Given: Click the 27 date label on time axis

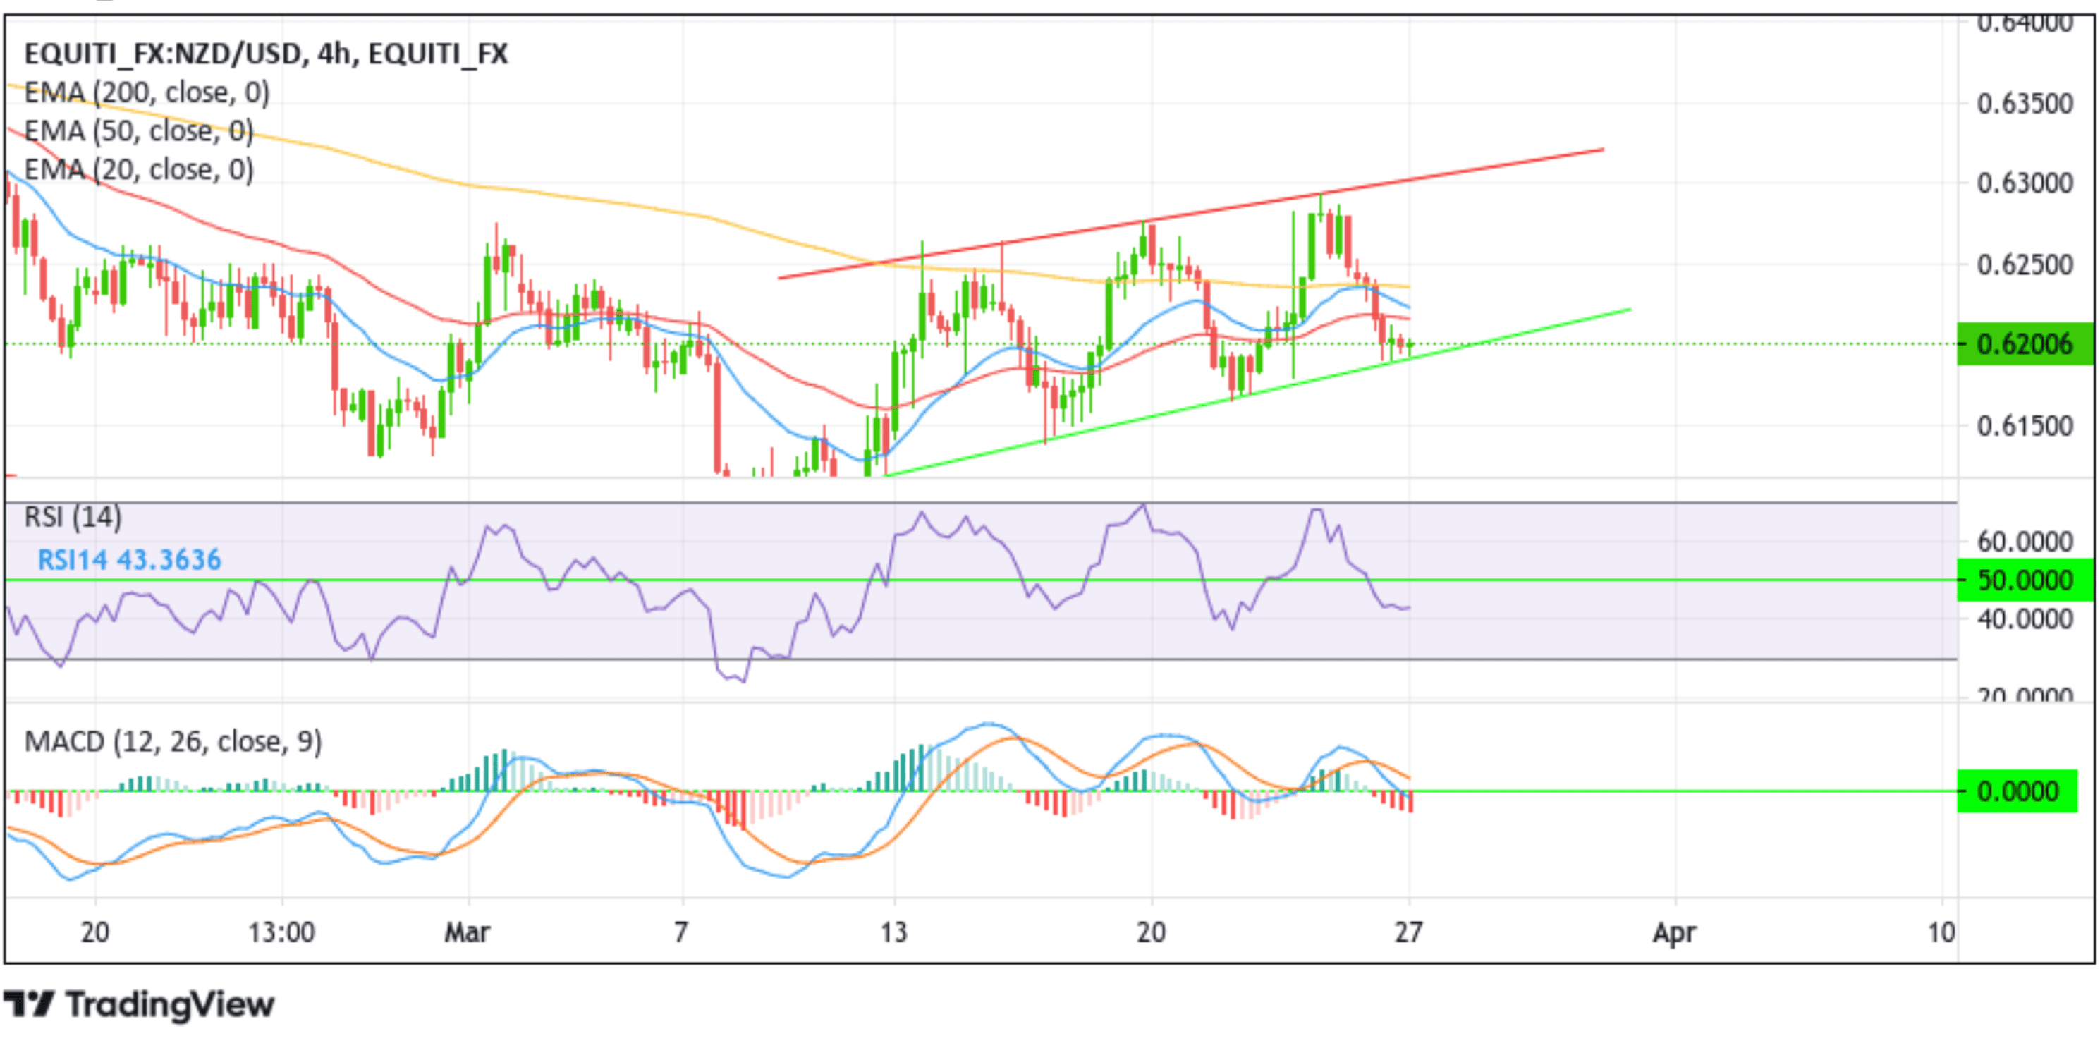Looking at the screenshot, I should coord(1409,932).
